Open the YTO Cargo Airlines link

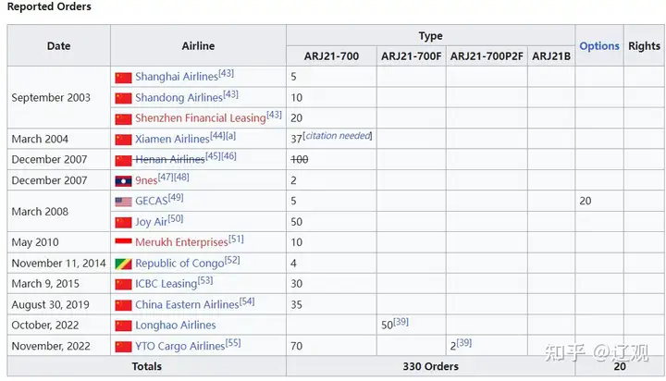(179, 346)
